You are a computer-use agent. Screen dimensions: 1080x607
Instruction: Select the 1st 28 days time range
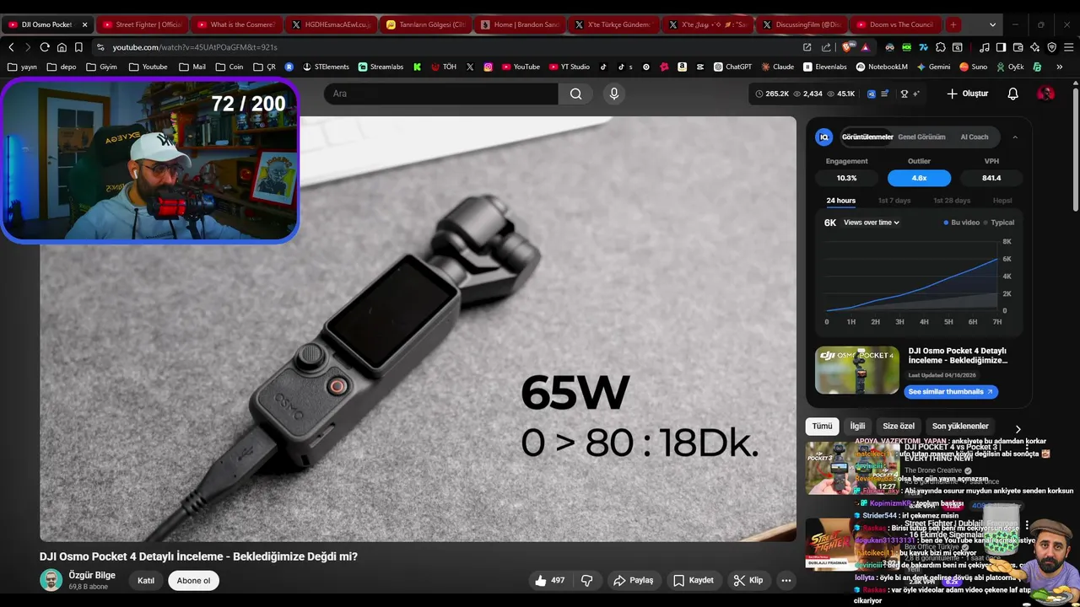tap(952, 201)
